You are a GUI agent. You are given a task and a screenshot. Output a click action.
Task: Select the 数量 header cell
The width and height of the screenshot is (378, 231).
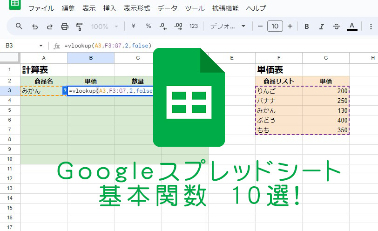[x=138, y=81]
